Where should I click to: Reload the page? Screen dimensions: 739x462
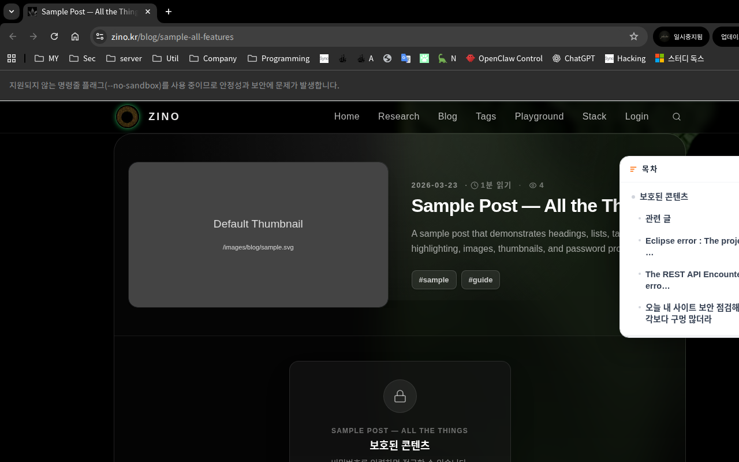coord(54,36)
